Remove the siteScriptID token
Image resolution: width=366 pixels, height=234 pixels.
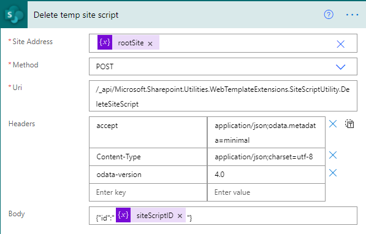point(180,216)
